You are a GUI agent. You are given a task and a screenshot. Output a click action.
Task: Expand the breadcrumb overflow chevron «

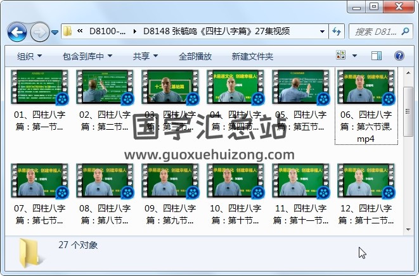(x=81, y=31)
